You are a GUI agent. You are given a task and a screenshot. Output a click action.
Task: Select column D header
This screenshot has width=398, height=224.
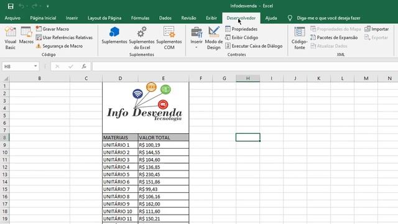pos(120,78)
